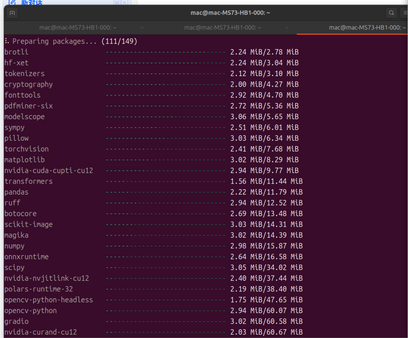Click the terminal window title bar text

coord(230,13)
